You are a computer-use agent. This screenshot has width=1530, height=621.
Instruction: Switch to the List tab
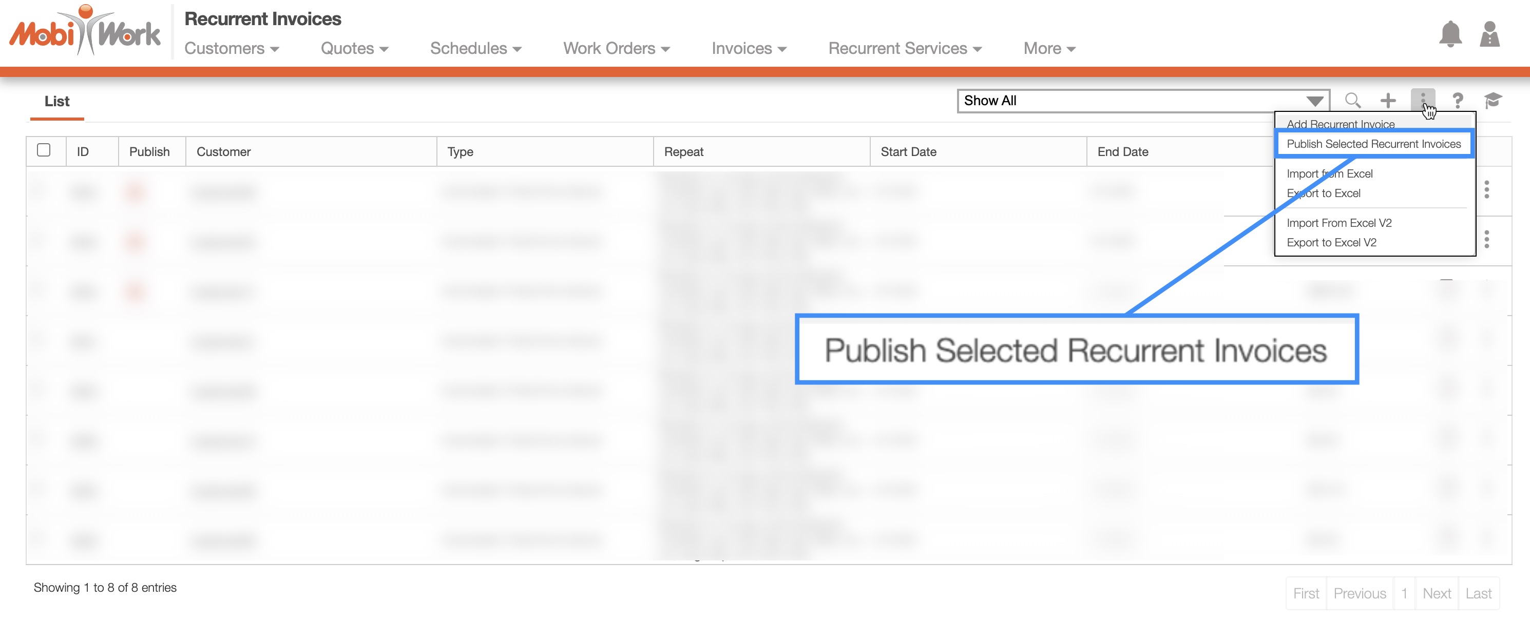point(57,102)
